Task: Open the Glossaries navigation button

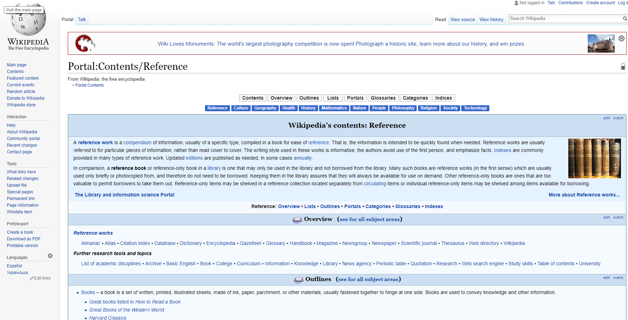Action: tap(383, 98)
